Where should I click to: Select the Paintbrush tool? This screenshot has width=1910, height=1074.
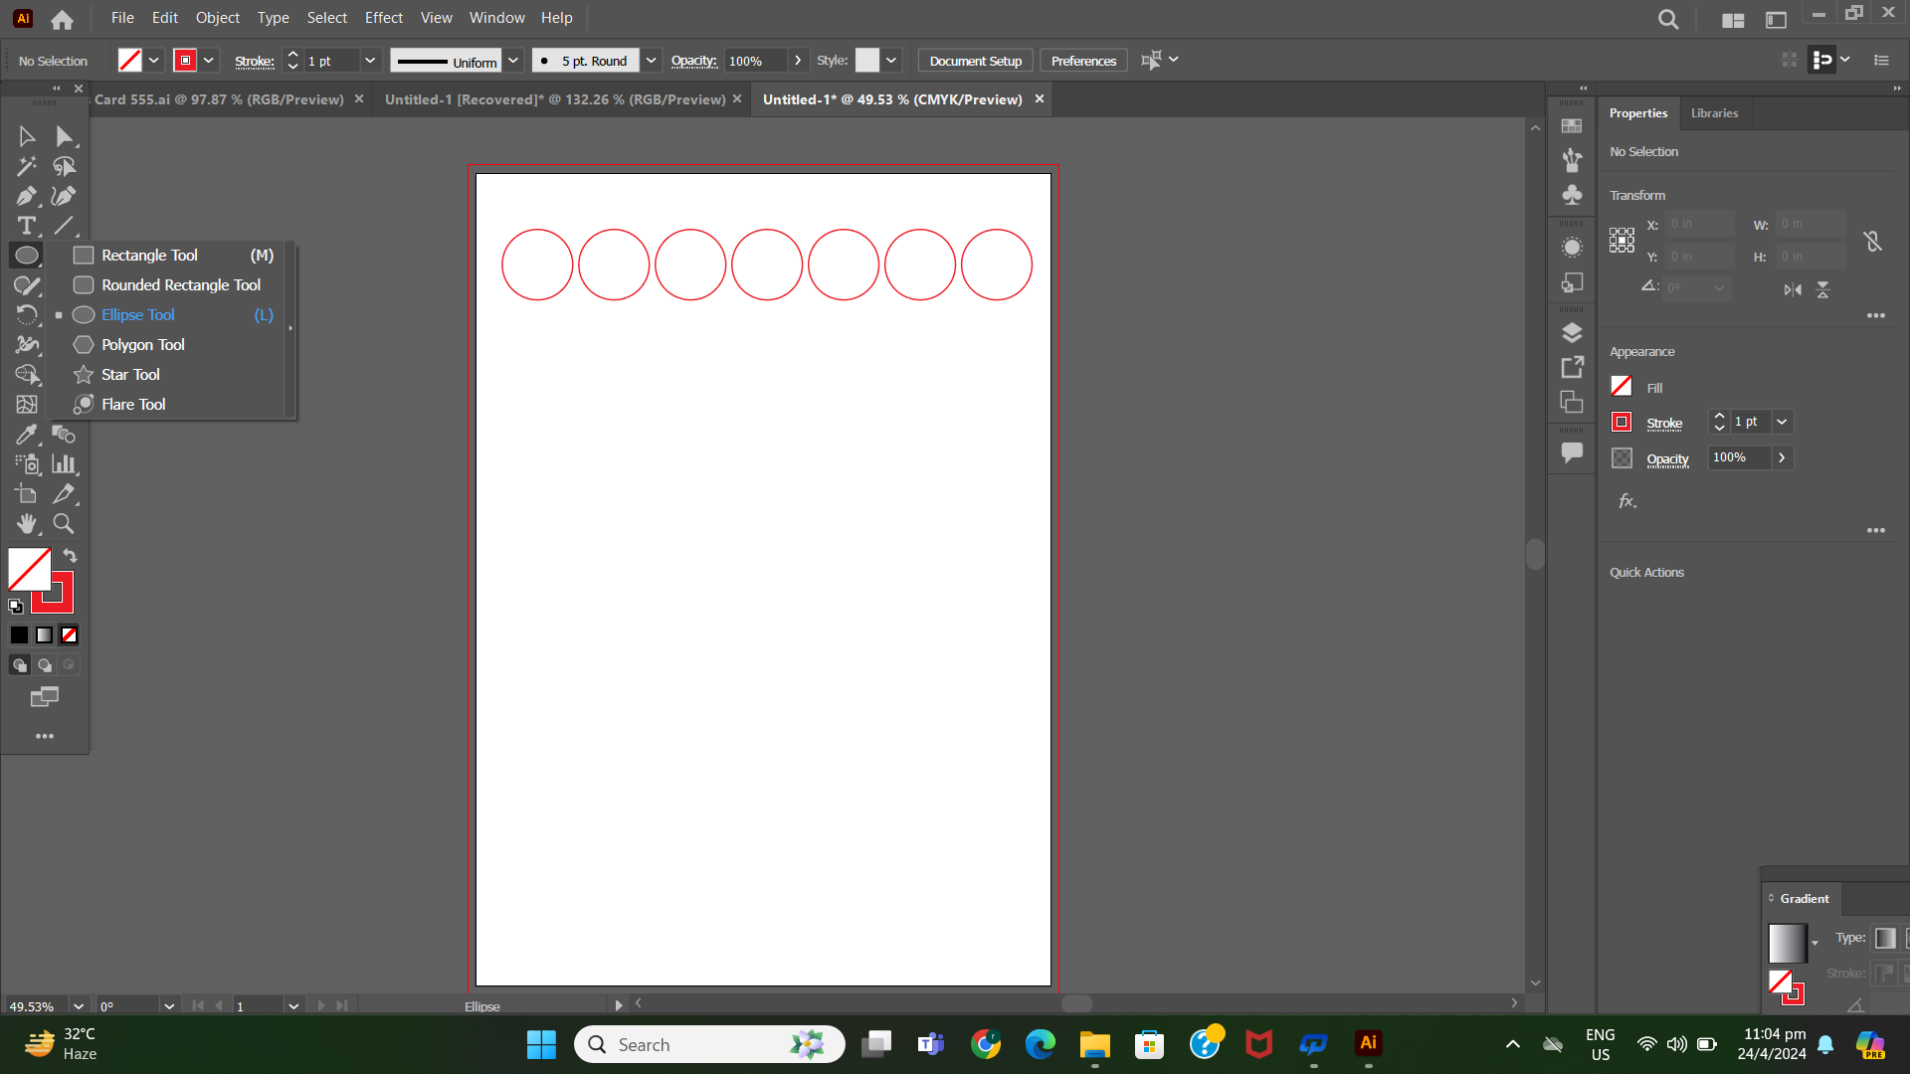(x=27, y=286)
